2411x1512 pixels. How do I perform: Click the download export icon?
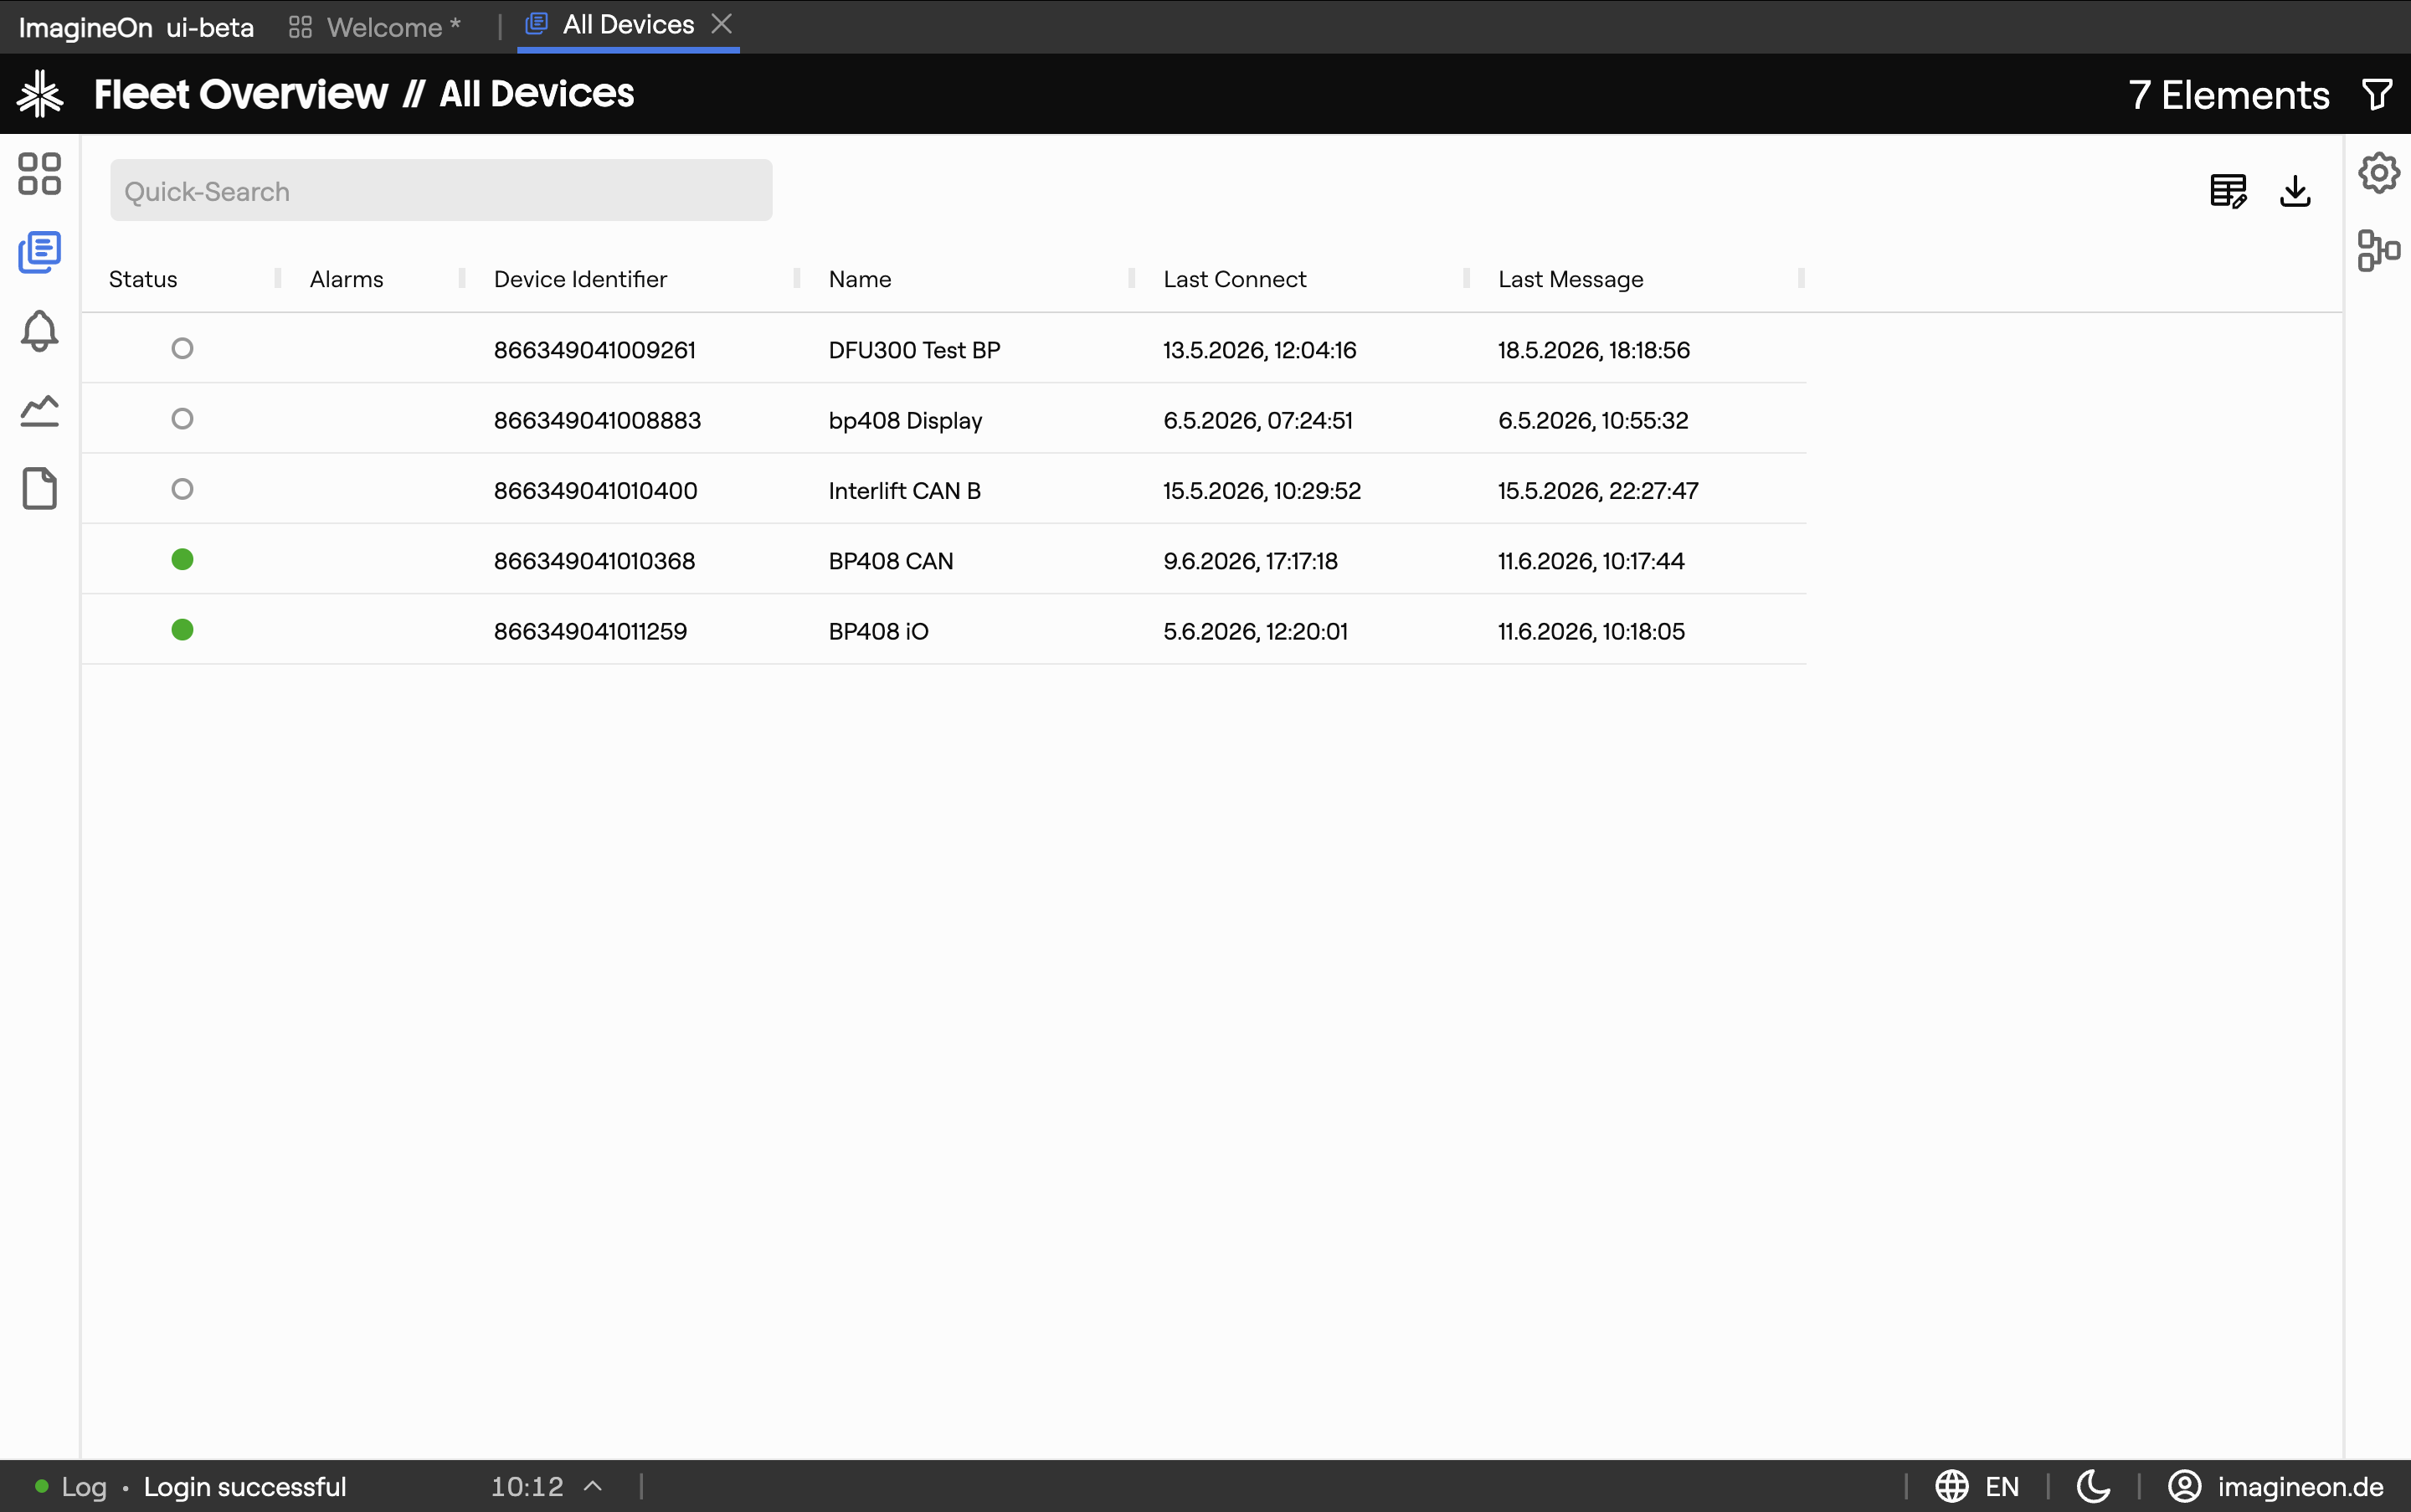pos(2295,190)
